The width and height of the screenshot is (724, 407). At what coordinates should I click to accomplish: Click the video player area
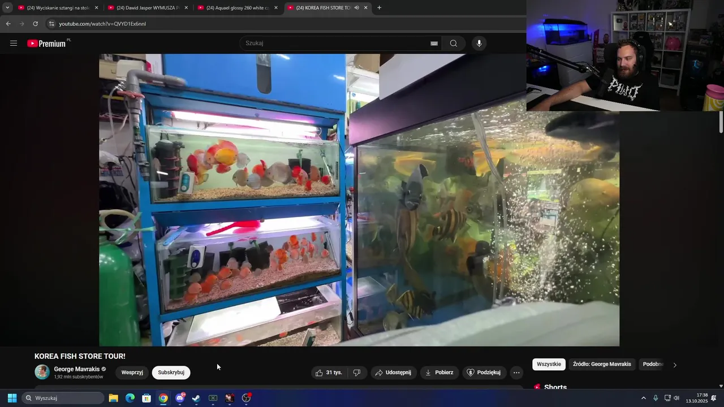(x=359, y=200)
